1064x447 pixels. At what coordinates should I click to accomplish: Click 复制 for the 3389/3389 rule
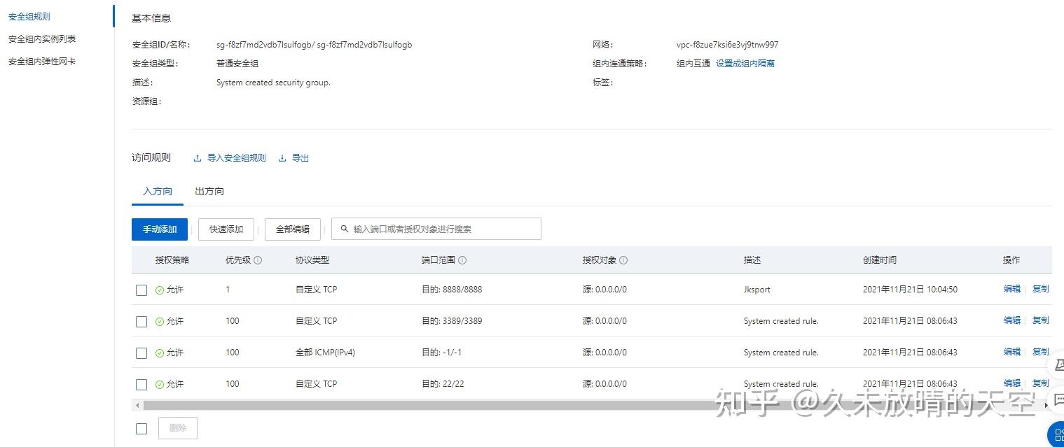(x=1041, y=320)
